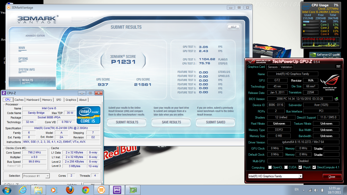Click the Intel Core i5 badge in CPU-Z
This screenshot has width=347, height=195.
88,115
